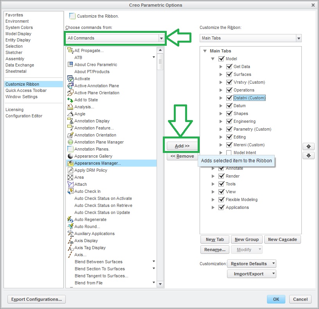
Task: Collapse the Main Tabs tree node
Action: (205, 51)
